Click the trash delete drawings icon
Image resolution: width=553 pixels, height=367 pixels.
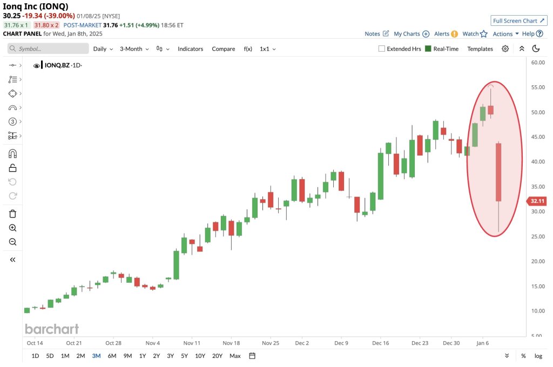13,214
